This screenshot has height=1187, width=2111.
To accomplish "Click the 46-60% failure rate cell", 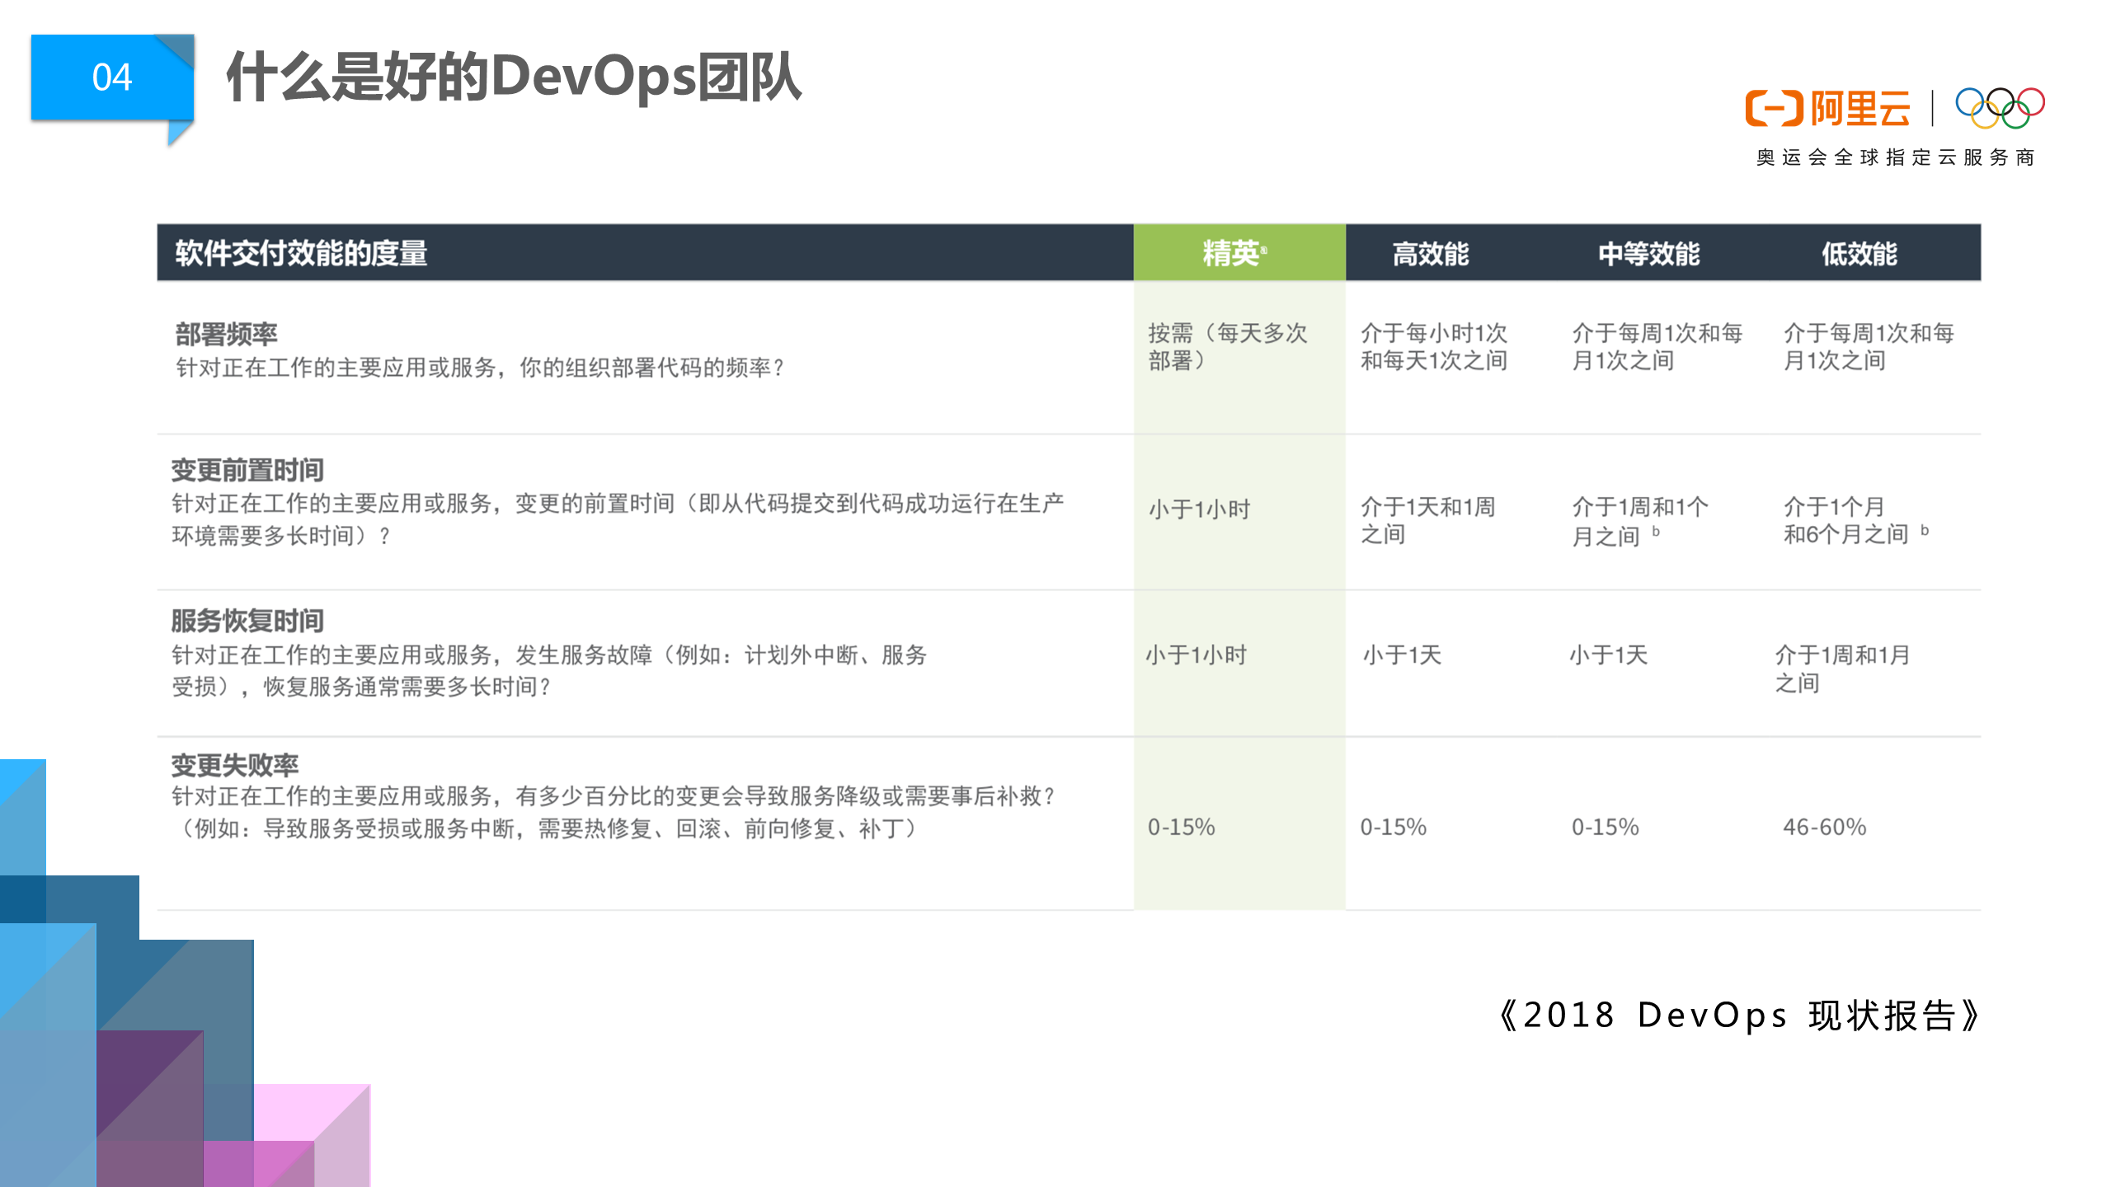I will [1825, 827].
